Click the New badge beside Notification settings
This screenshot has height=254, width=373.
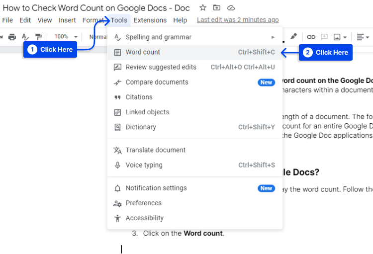click(266, 188)
